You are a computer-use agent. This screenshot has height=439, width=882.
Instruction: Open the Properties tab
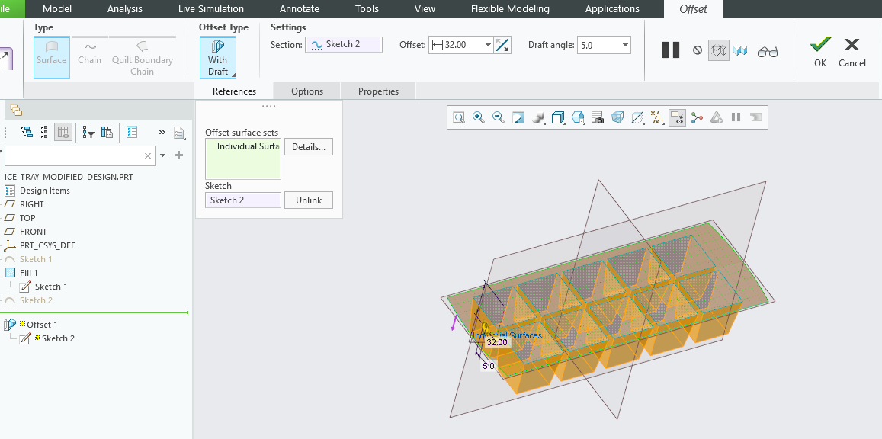point(379,91)
